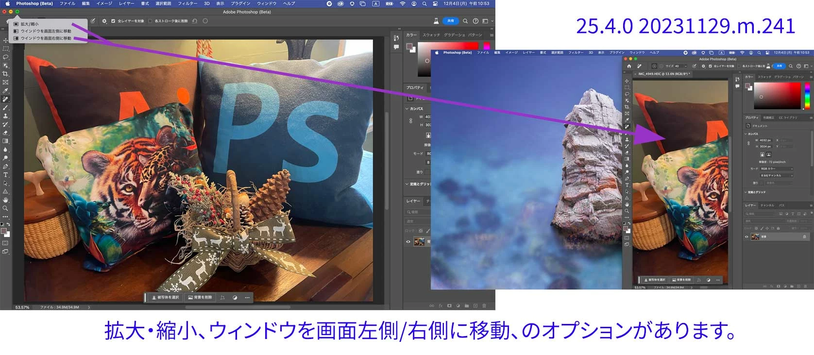Screen dimensions: 814x355
Task: Toggle 各ストローク後に削除 checkbox in left window
Action: point(150,21)
